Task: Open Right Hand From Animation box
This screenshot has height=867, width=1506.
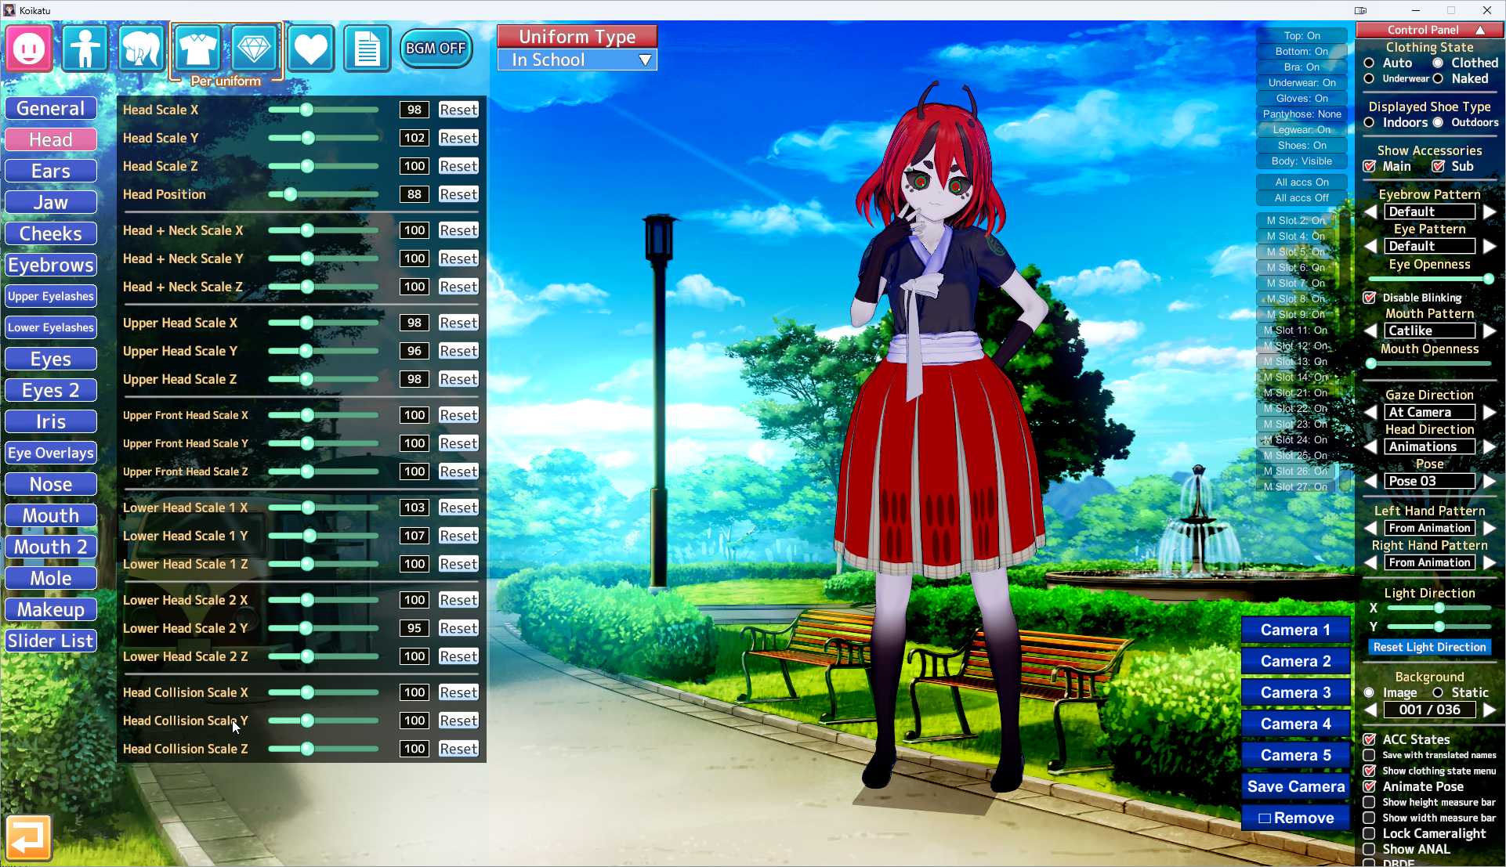Action: pos(1430,562)
